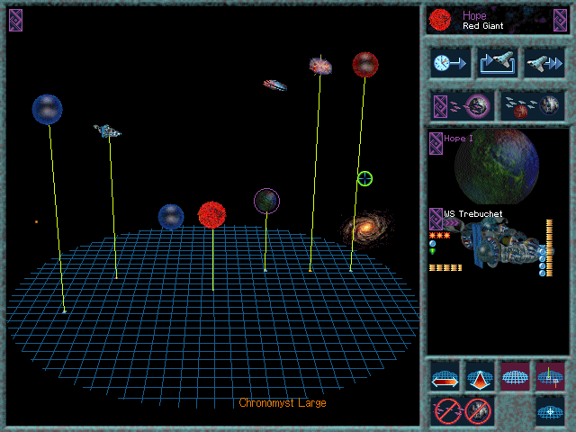Click the purple emblem beside Hope I
This screenshot has height=432, width=576.
(436, 143)
